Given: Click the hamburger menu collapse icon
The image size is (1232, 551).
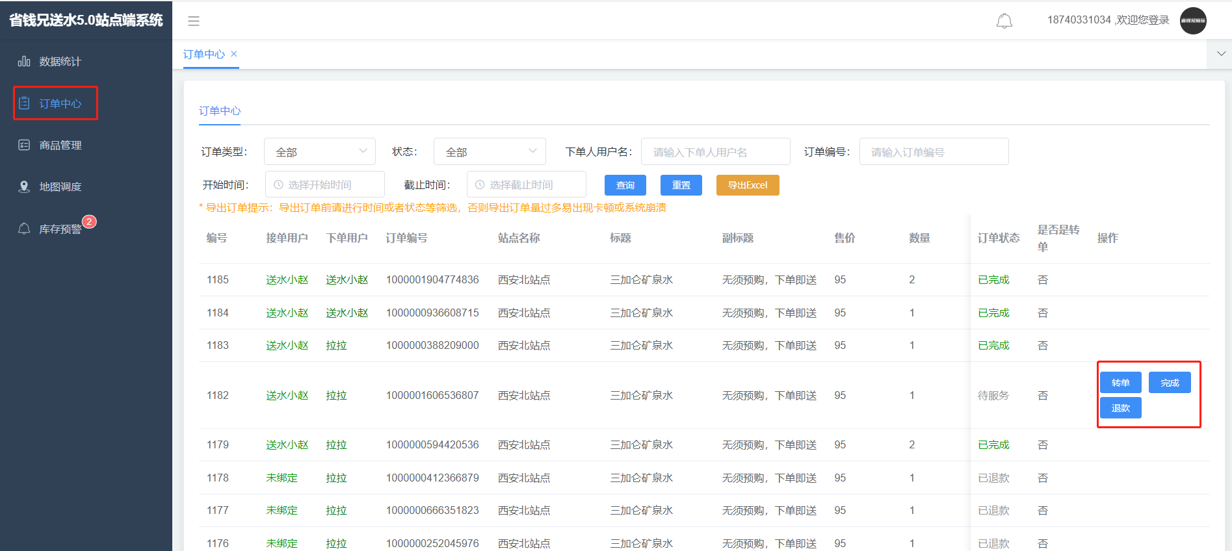Looking at the screenshot, I should pyautogui.click(x=194, y=21).
